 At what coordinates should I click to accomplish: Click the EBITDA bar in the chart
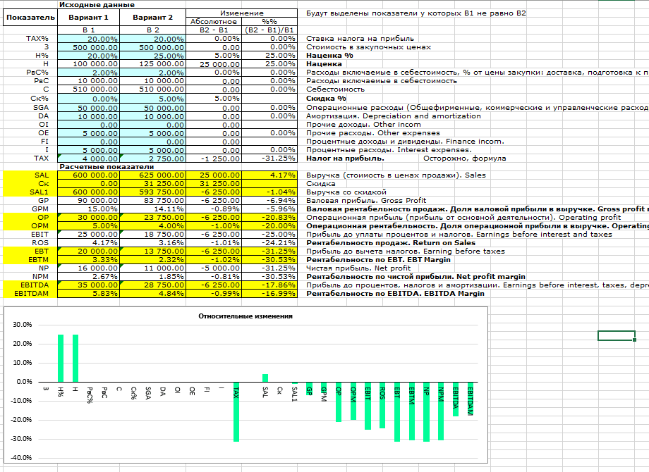[x=456, y=399]
